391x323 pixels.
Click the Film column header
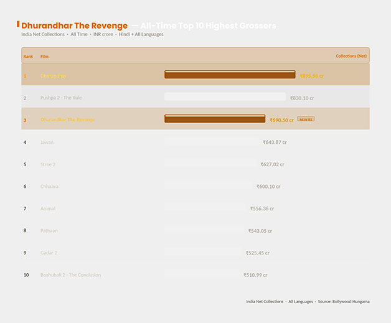pos(44,56)
